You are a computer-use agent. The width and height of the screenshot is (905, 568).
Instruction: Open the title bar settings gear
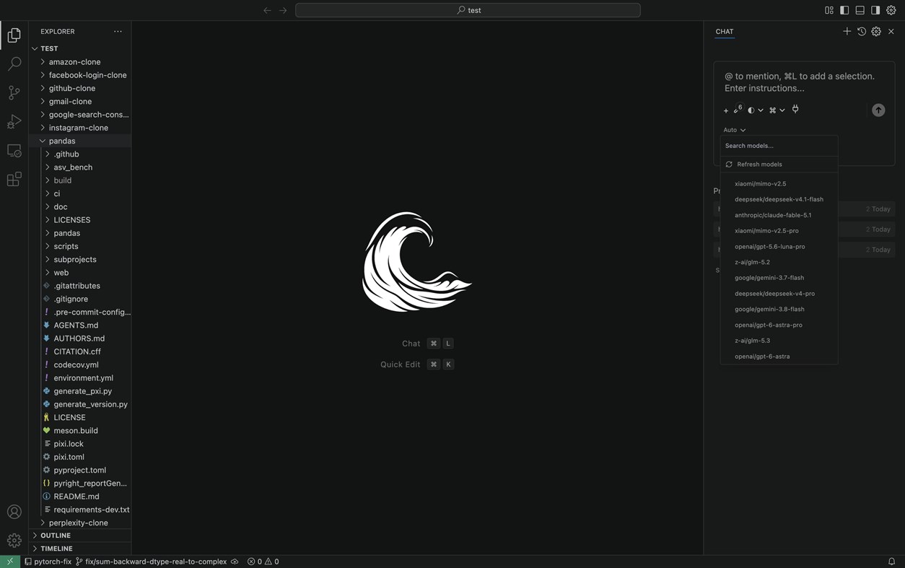tap(891, 10)
